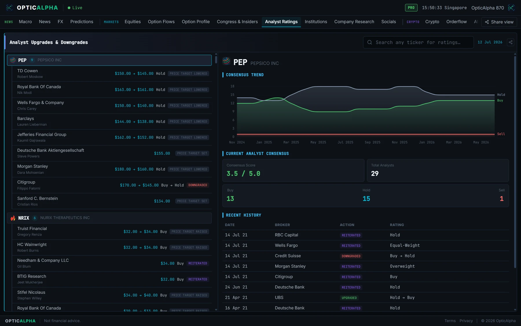Click the OpticAlpha logo icon in header
This screenshot has height=326, width=521.
click(9, 8)
